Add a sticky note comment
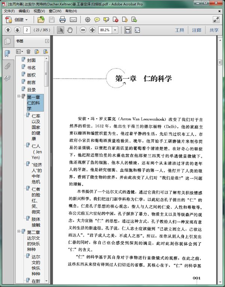The width and height of the screenshot is (225, 287). click(97, 20)
